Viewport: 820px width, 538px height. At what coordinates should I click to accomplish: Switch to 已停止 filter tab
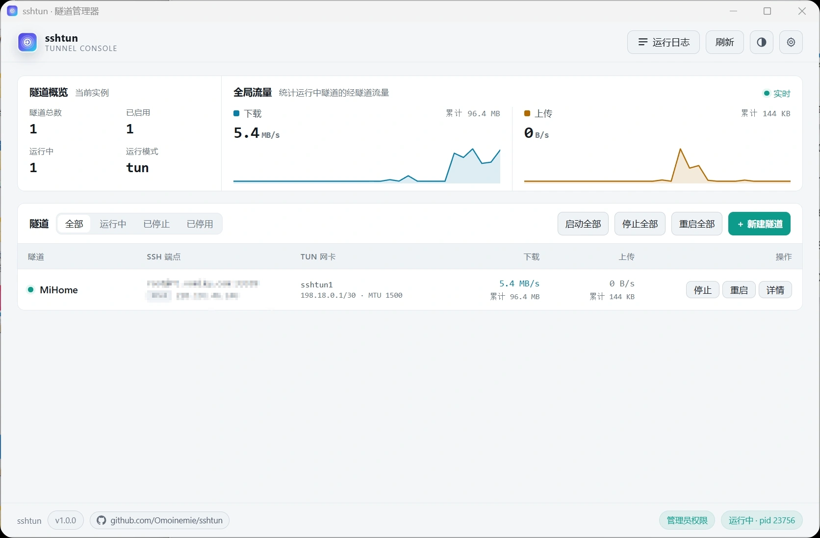156,224
